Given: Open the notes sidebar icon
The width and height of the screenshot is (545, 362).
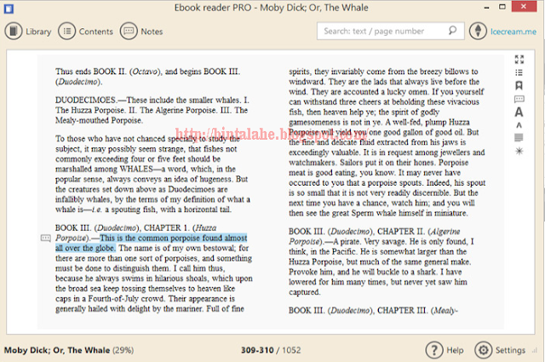Looking at the screenshot, I should (x=519, y=99).
